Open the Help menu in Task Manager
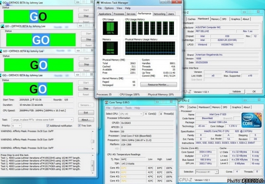265x184 pixels. coord(128,8)
